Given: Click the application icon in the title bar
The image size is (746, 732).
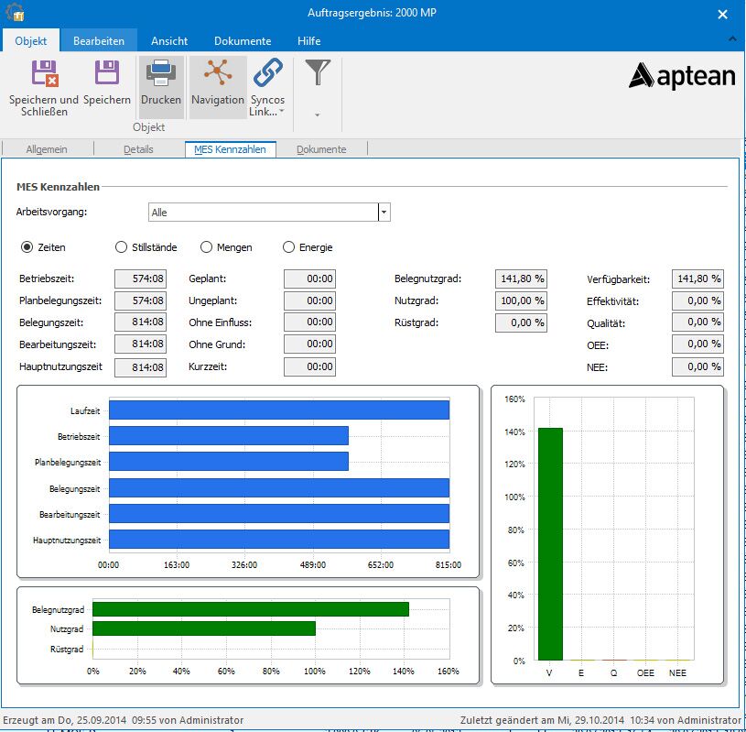Looking at the screenshot, I should coord(16,14).
